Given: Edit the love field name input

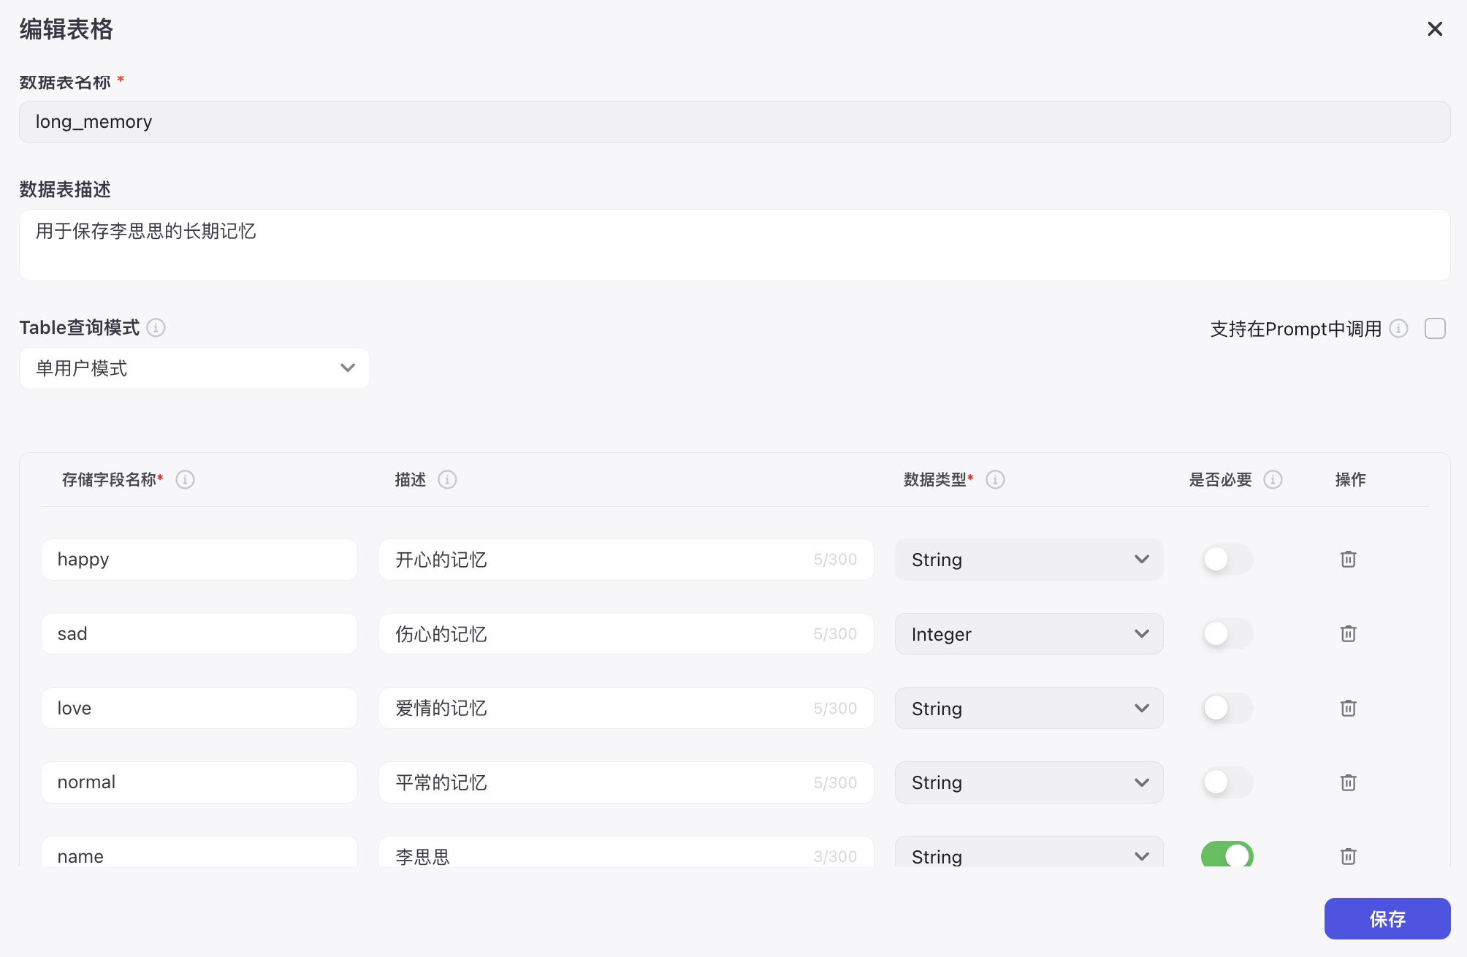Looking at the screenshot, I should pos(199,709).
